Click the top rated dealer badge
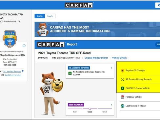Image resolution: width=160 pixels, height=120 pixels. (x=10, y=39)
